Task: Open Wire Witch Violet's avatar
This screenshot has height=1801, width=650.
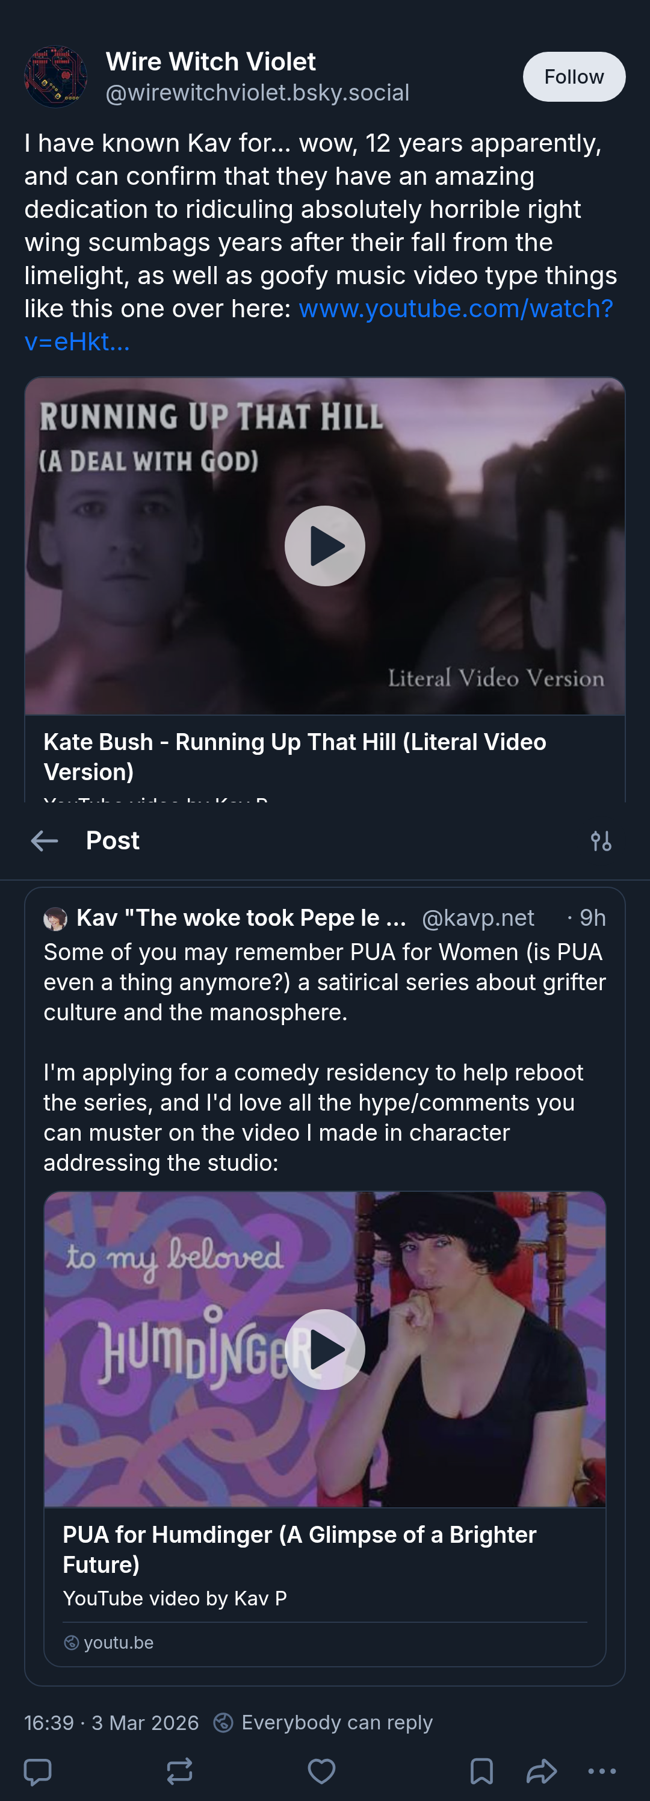Action: [x=56, y=77]
